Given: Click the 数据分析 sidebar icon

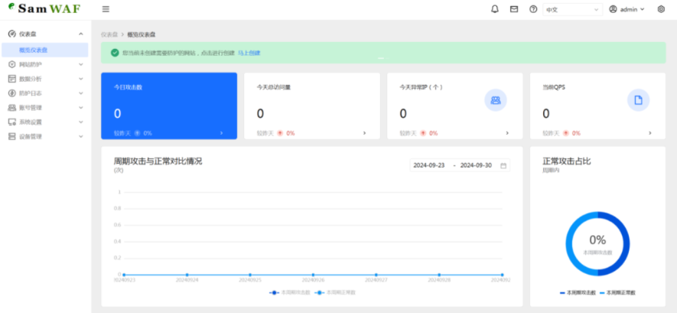Looking at the screenshot, I should point(12,79).
